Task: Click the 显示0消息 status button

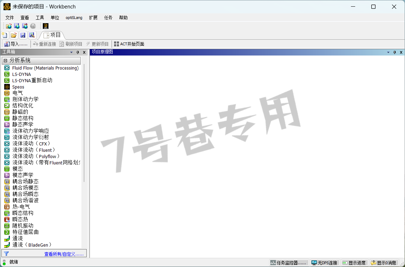Action: click(x=384, y=263)
